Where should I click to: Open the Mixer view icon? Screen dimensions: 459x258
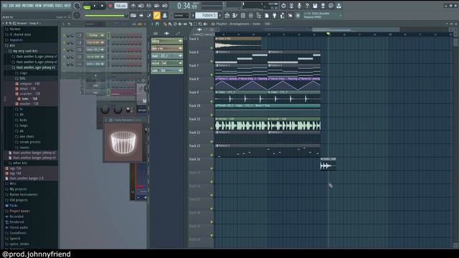pyautogui.click(x=250, y=16)
